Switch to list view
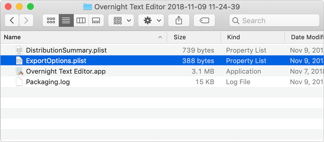This screenshot has height=142, width=324. (x=66, y=20)
